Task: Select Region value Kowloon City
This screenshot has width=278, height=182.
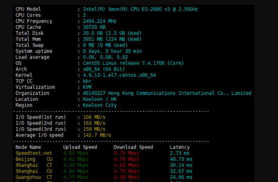Action: (x=100, y=105)
